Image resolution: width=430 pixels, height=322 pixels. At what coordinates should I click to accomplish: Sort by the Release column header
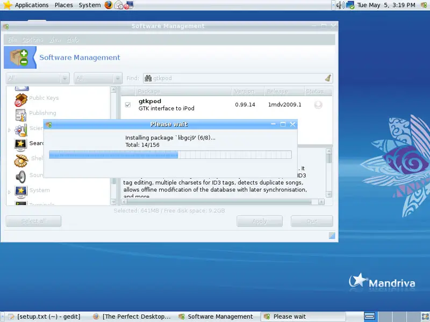pos(284,91)
